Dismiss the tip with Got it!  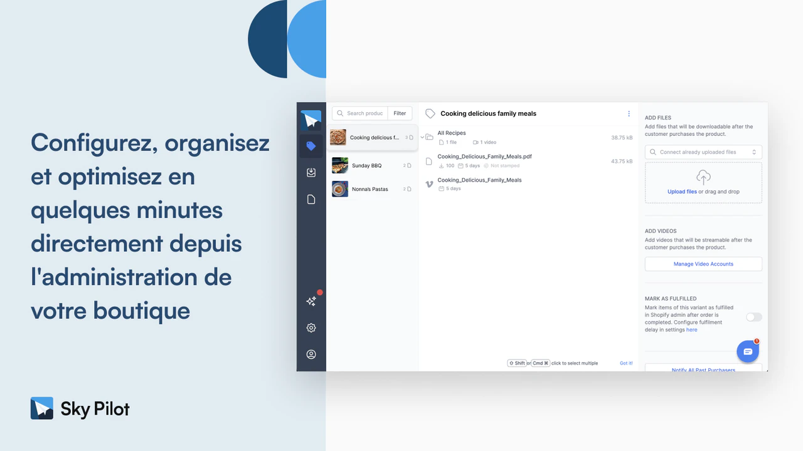tap(626, 363)
